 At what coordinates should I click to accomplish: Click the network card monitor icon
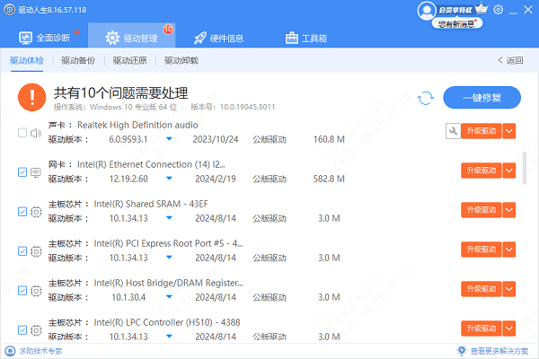tap(37, 172)
